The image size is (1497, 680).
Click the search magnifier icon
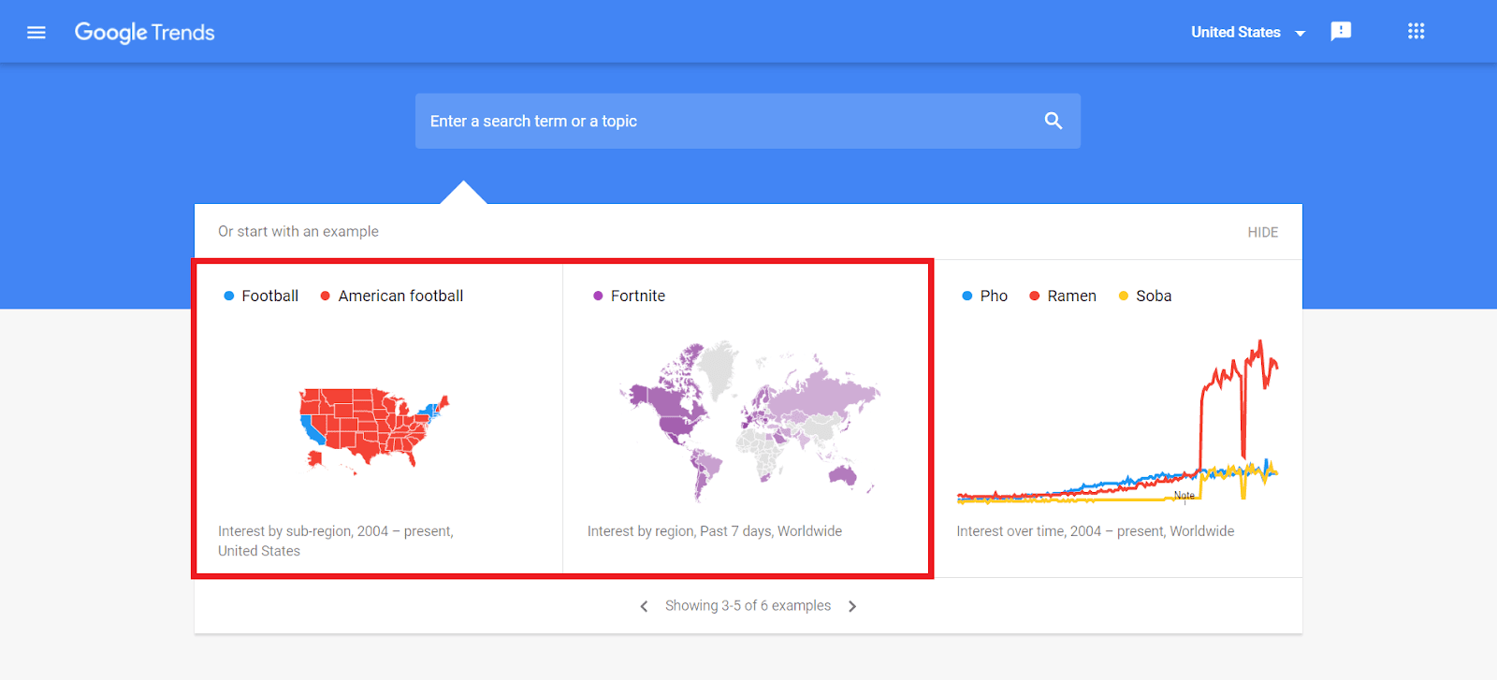1054,121
